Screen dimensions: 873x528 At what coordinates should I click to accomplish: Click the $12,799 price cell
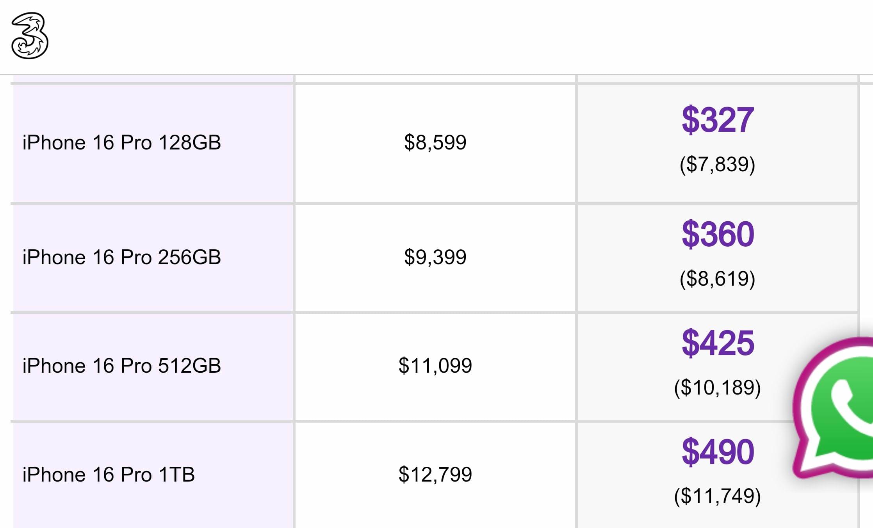click(435, 475)
